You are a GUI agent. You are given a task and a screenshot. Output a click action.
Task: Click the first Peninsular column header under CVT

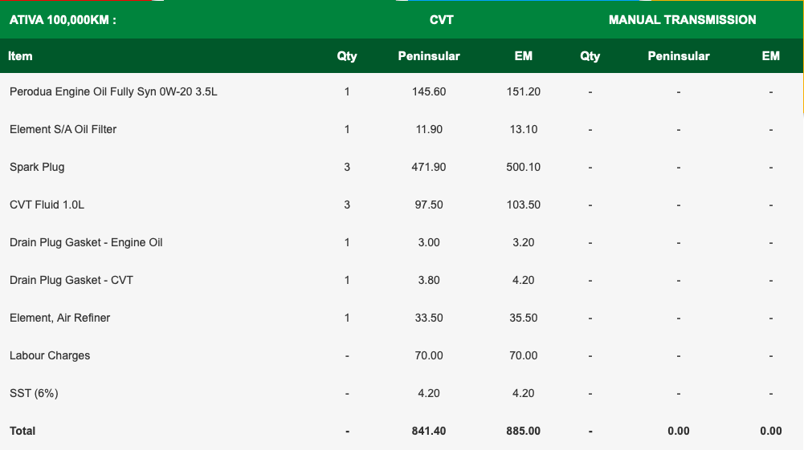(x=429, y=56)
